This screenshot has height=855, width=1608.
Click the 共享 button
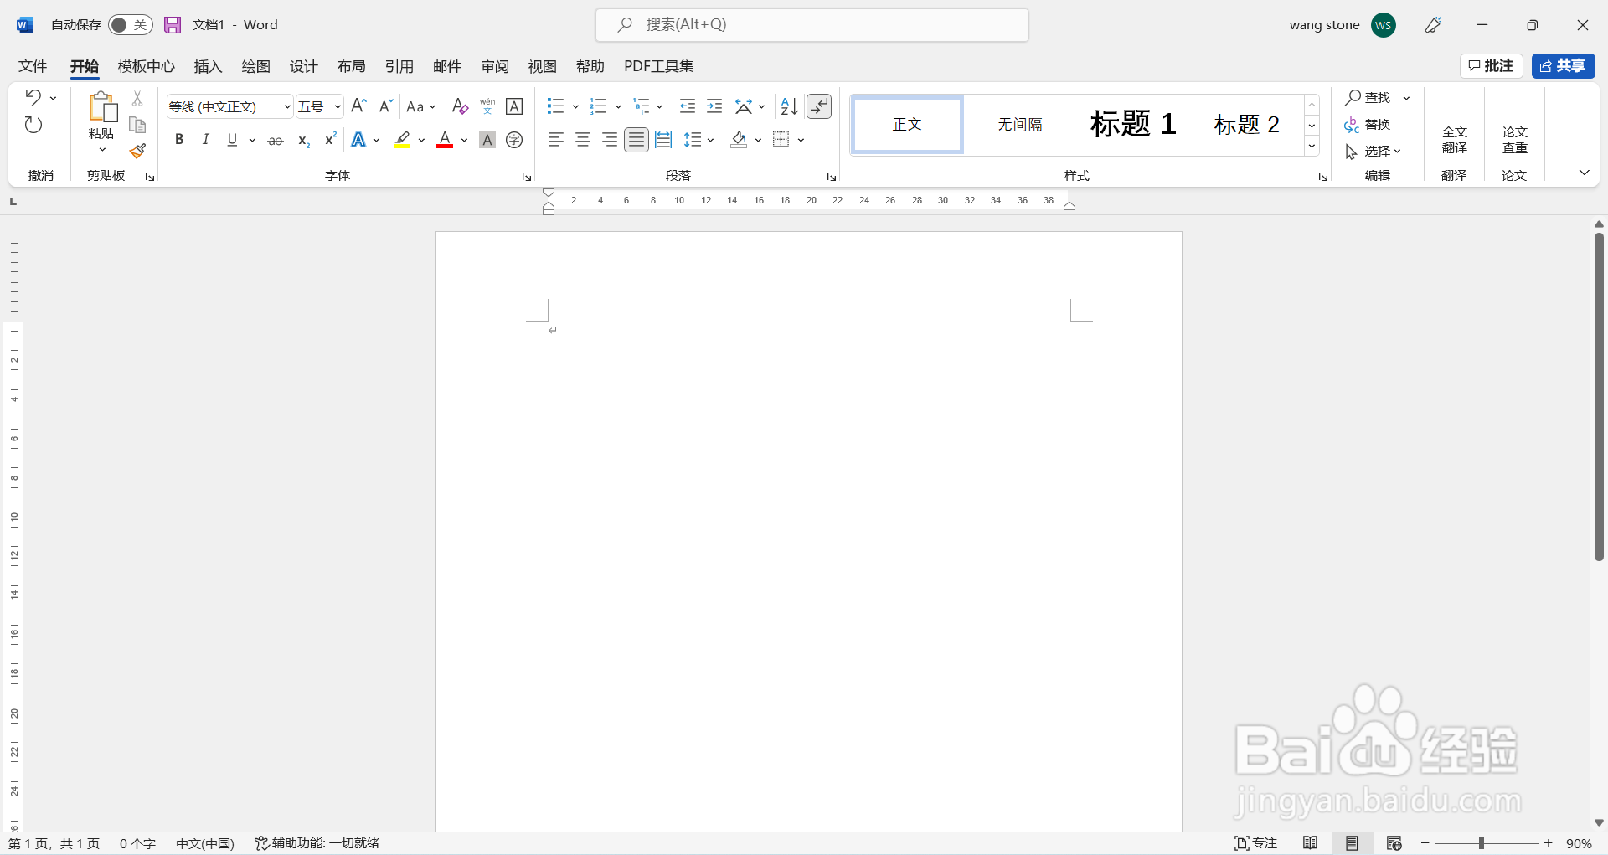[x=1563, y=66]
